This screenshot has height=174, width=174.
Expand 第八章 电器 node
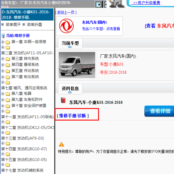pos(3,94)
